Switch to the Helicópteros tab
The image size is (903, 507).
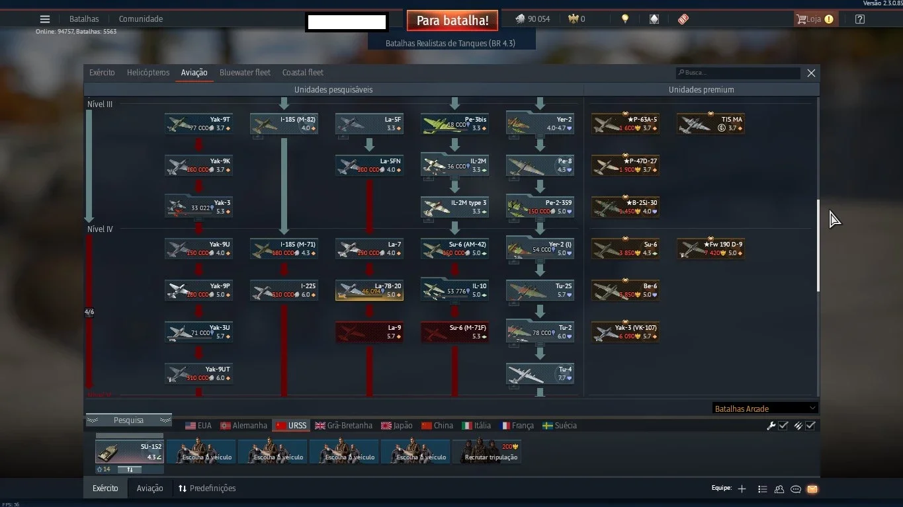pyautogui.click(x=148, y=73)
